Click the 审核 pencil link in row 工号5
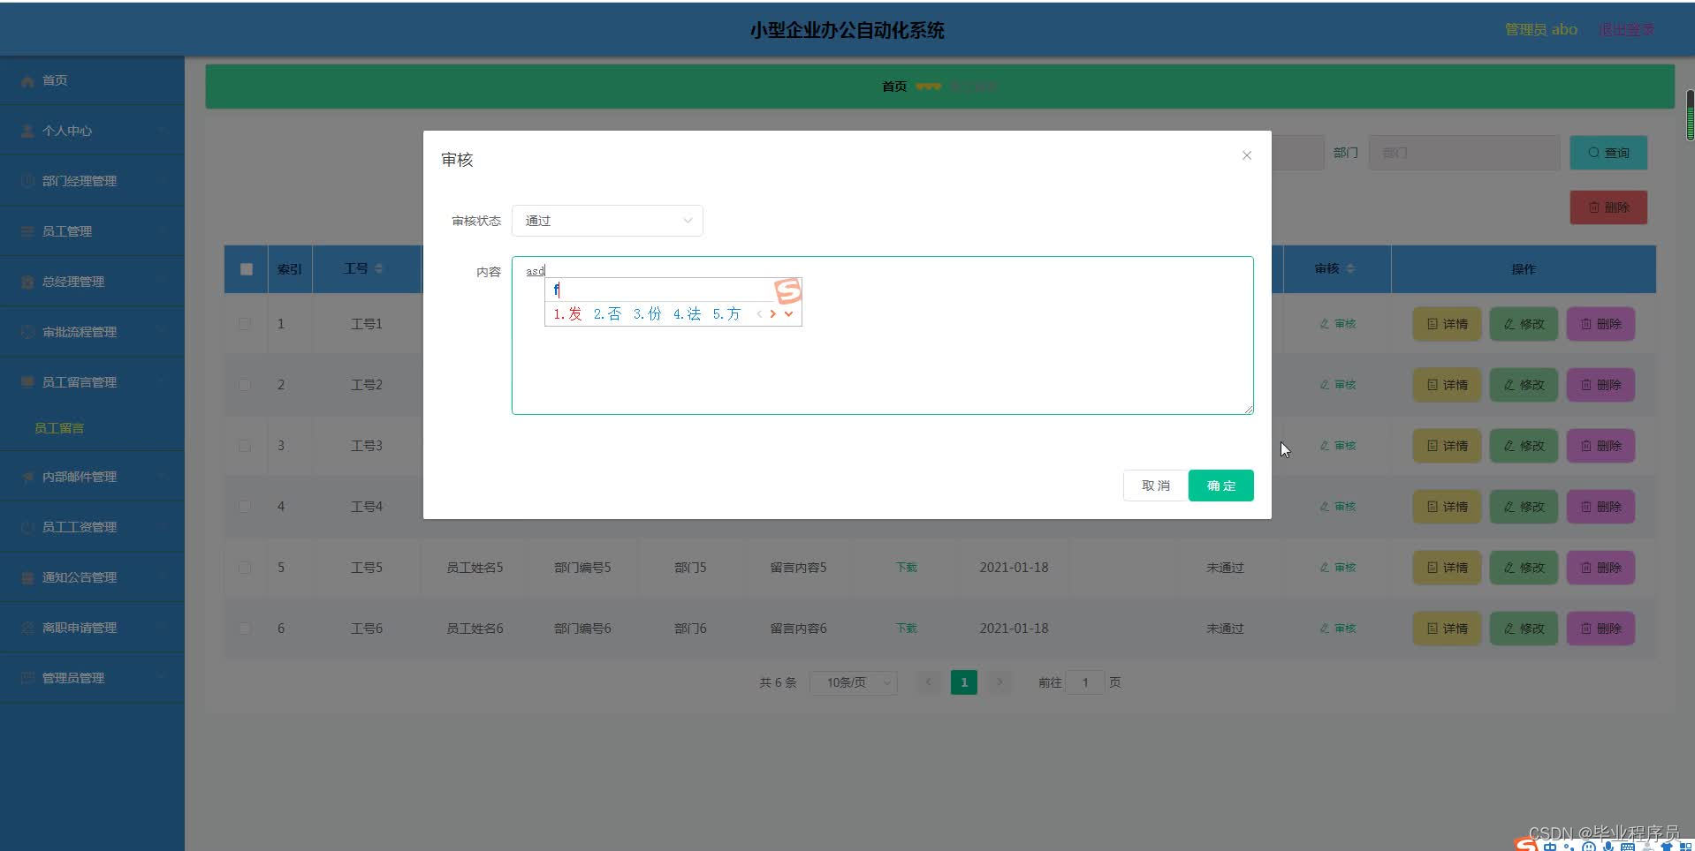Screen dimensions: 1695x851 tap(1338, 568)
